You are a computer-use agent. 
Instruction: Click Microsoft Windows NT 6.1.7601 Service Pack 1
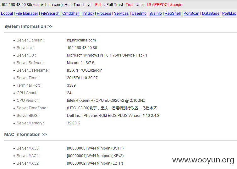[107, 55]
